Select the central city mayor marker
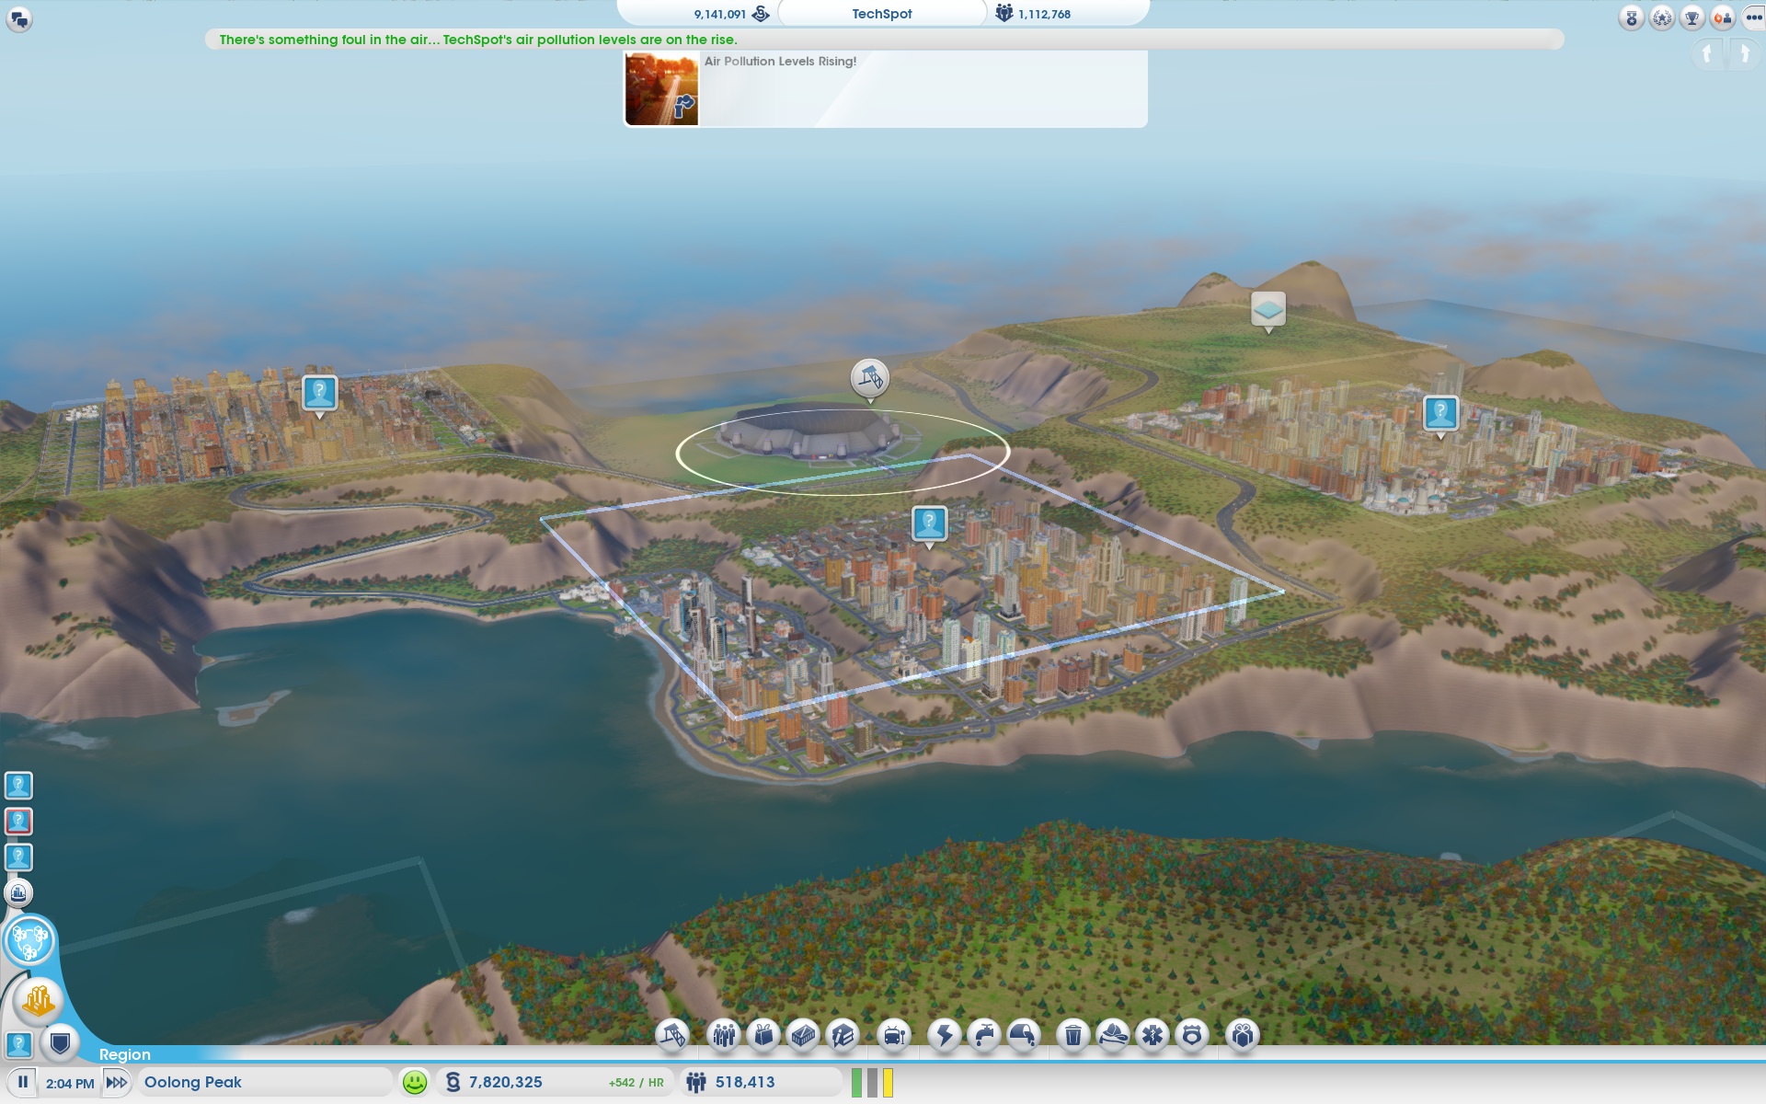Screen dimensions: 1766x1104 pyautogui.click(x=929, y=526)
